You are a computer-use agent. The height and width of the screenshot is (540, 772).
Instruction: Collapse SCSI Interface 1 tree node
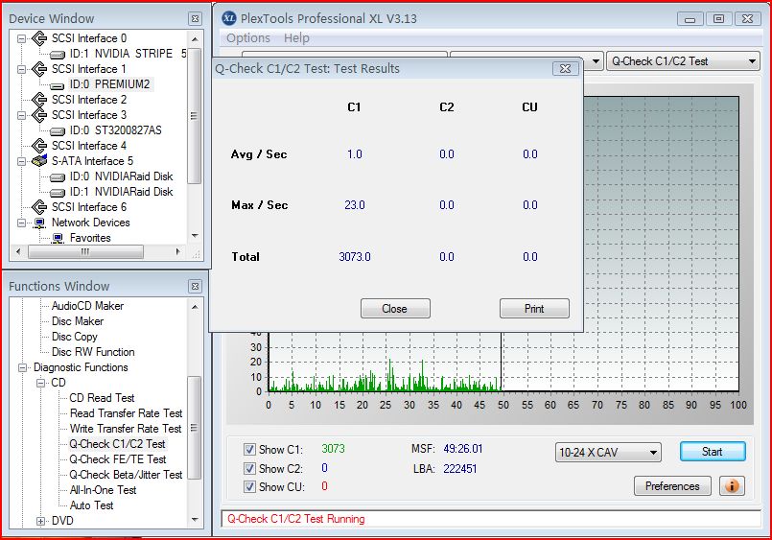pos(22,69)
